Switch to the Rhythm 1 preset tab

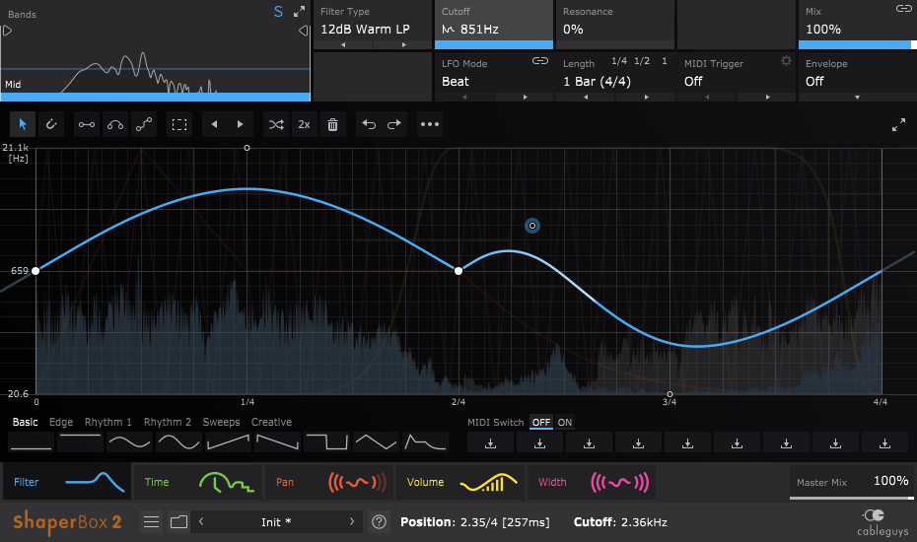[x=108, y=423]
